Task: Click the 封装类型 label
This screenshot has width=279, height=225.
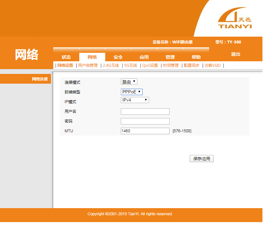Action: pos(72,92)
